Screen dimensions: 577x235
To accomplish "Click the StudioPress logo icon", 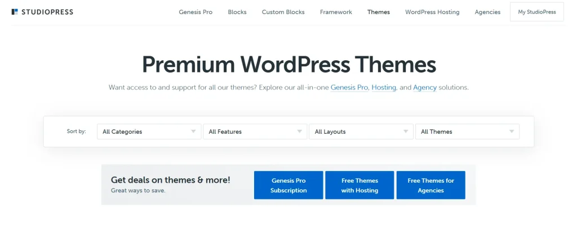I will (x=15, y=12).
